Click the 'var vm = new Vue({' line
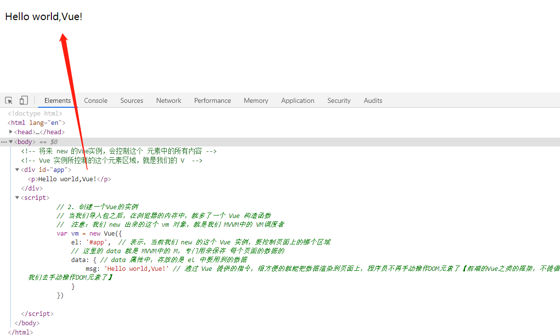This screenshot has height=336, width=560. click(x=89, y=234)
